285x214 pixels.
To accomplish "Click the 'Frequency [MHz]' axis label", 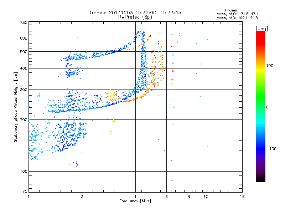I will (x=135, y=201).
